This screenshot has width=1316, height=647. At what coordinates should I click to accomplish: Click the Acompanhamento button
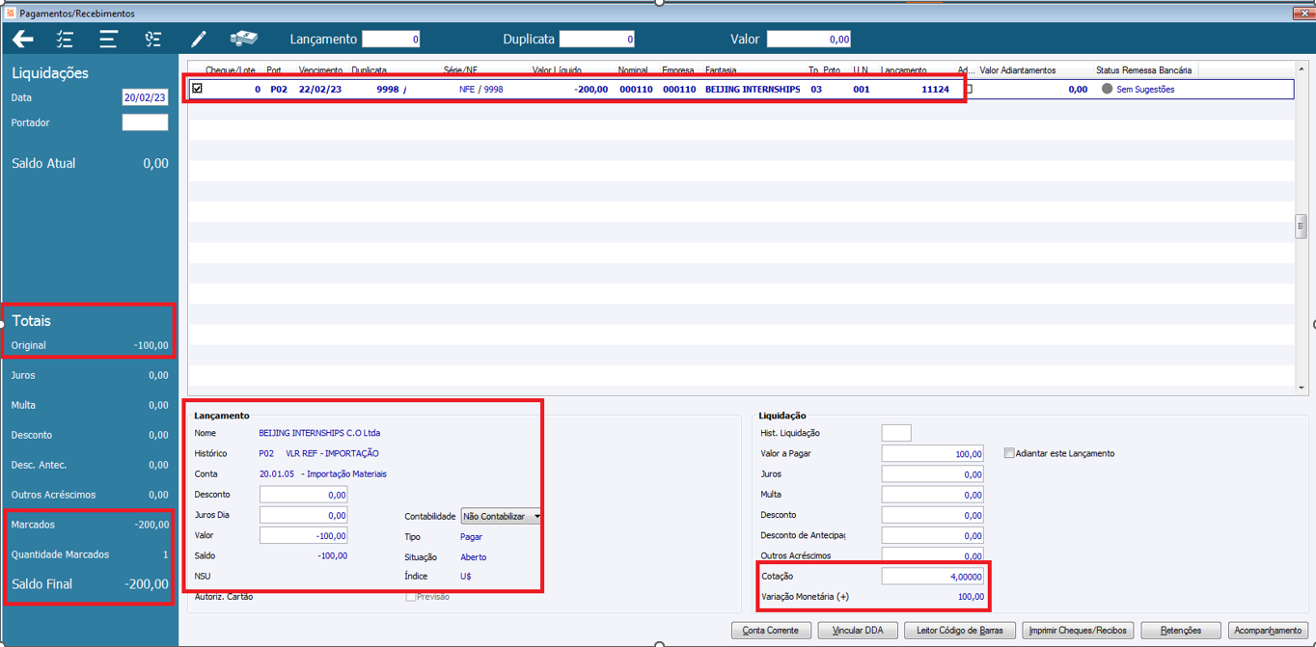[x=1268, y=630]
